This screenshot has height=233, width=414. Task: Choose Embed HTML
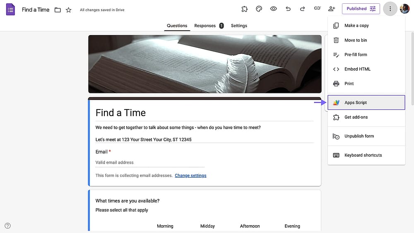366,69
